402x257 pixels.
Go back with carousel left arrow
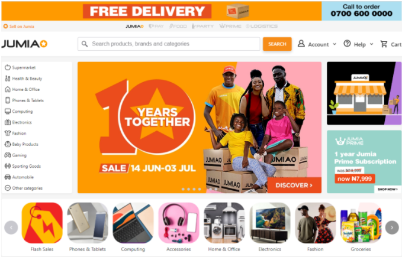coord(11,227)
